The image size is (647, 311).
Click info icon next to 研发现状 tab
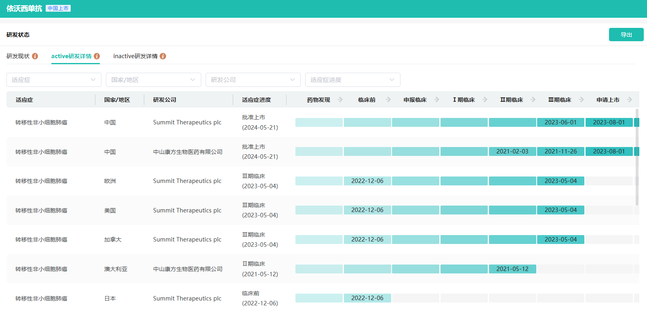point(35,56)
